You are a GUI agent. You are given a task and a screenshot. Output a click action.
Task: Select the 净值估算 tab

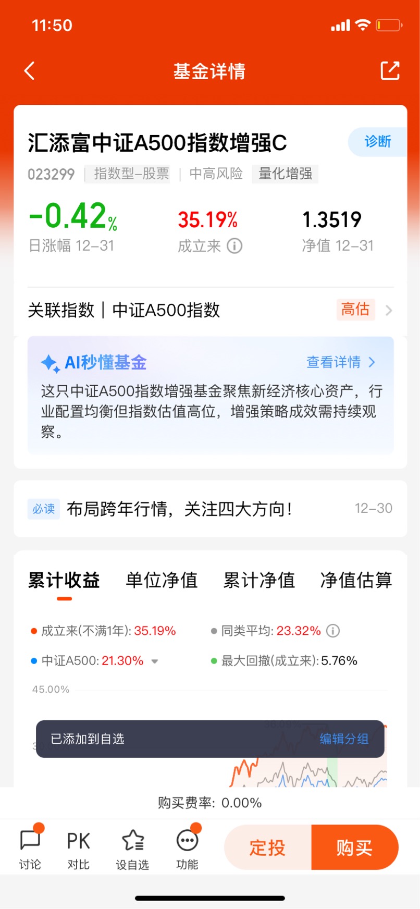(356, 580)
